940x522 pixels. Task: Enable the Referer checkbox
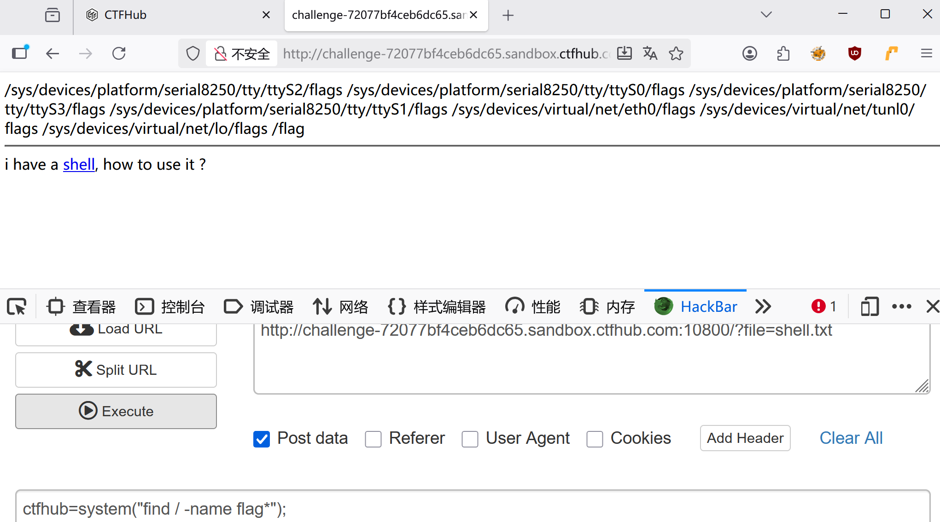[373, 439]
